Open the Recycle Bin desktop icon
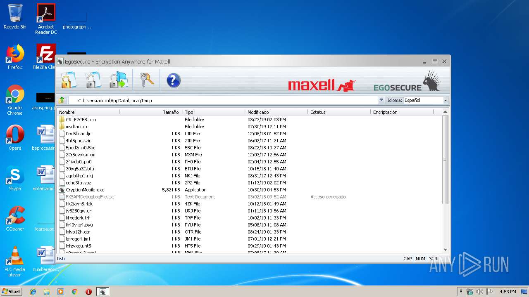Image resolution: width=529 pixels, height=297 pixels. tap(15, 17)
